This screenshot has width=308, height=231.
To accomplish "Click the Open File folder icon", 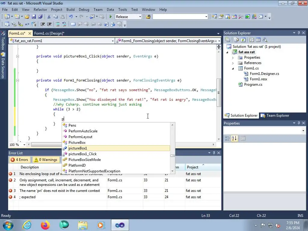I will [27, 17].
